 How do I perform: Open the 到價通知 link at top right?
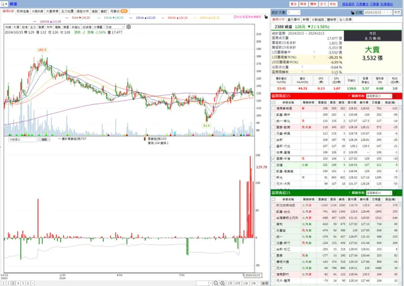click(387, 4)
